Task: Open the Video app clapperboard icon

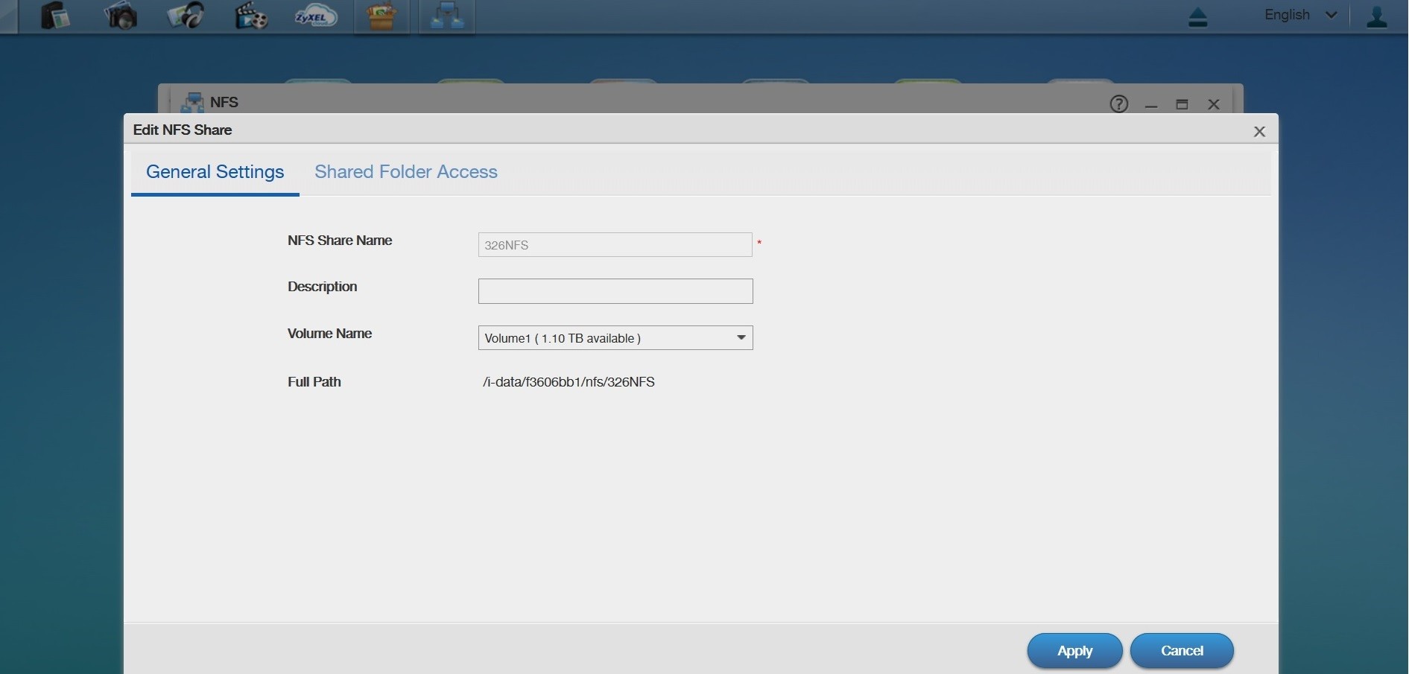Action: coord(251,16)
